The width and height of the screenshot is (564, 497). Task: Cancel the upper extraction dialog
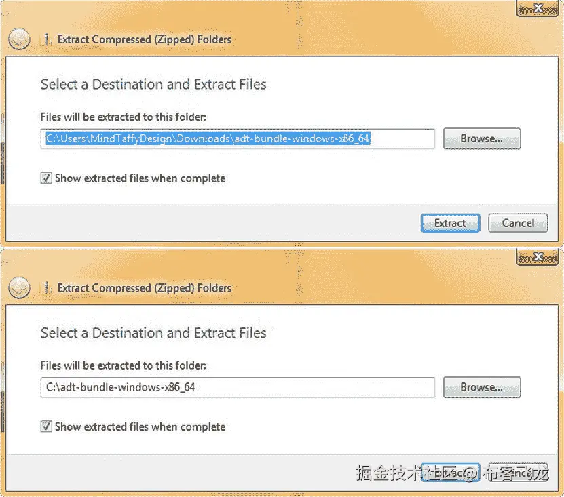pyautogui.click(x=518, y=223)
